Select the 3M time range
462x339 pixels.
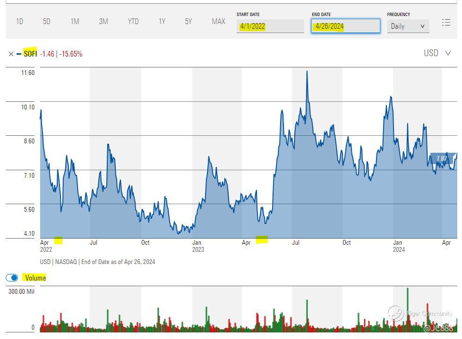point(103,22)
